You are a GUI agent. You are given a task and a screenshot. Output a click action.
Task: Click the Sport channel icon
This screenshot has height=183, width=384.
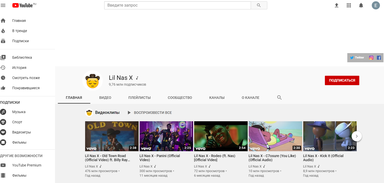[3, 122]
